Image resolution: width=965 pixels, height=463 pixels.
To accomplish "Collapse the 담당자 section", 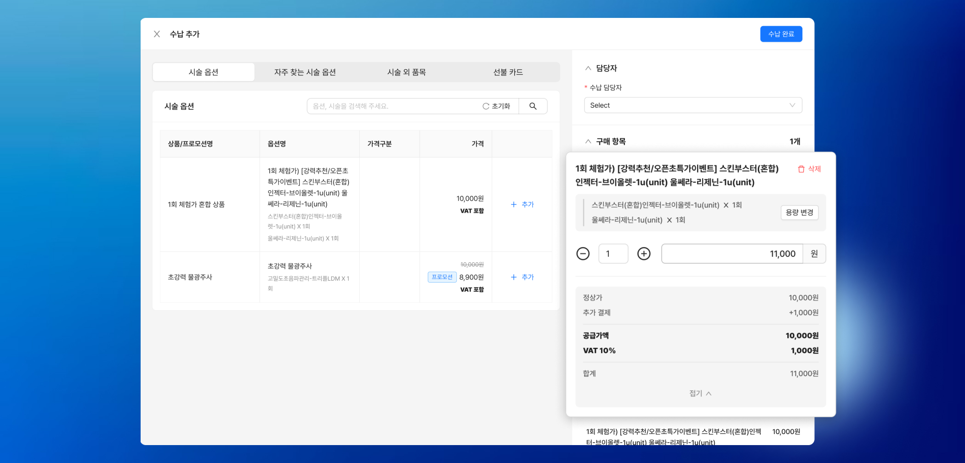I will point(588,68).
